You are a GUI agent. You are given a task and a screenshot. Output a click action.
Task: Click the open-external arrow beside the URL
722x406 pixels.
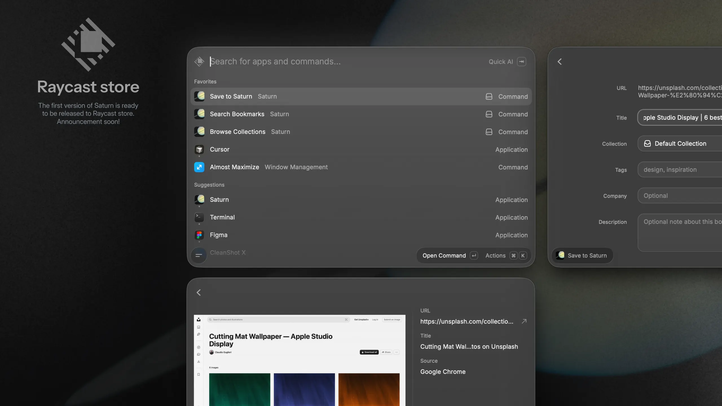524,321
